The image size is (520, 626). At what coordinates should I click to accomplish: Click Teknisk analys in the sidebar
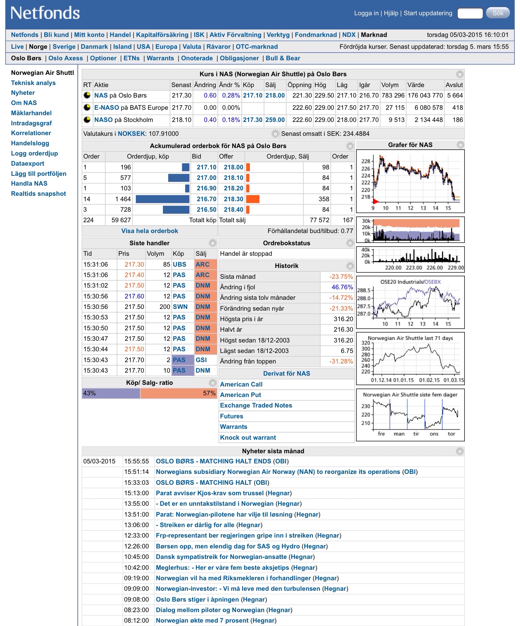[x=33, y=83]
